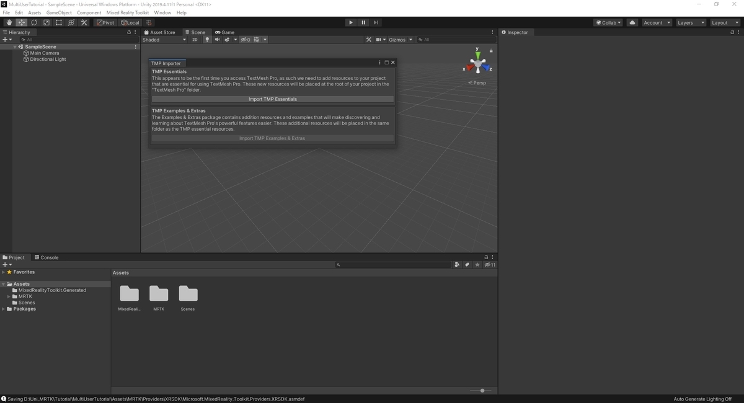This screenshot has width=744, height=403.
Task: Open the scene camera settings icon
Action: pos(378,40)
